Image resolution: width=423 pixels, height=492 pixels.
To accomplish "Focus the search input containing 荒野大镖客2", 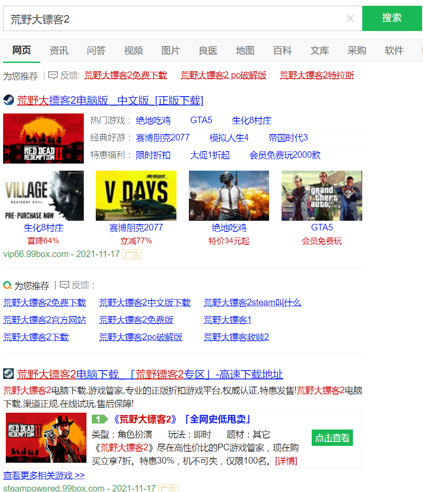I will 183,19.
